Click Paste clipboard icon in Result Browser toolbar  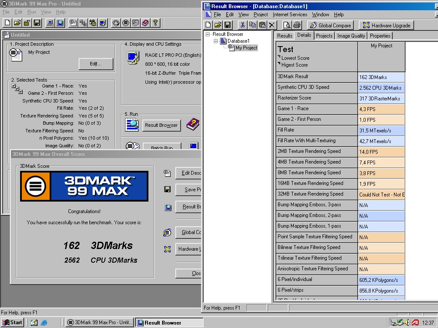click(x=262, y=25)
